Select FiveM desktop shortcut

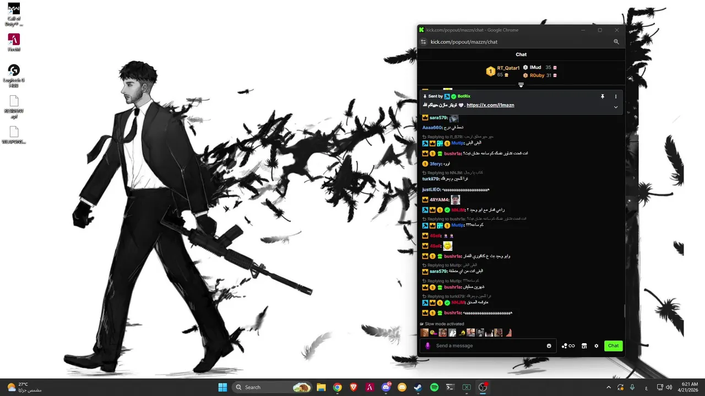point(14,43)
